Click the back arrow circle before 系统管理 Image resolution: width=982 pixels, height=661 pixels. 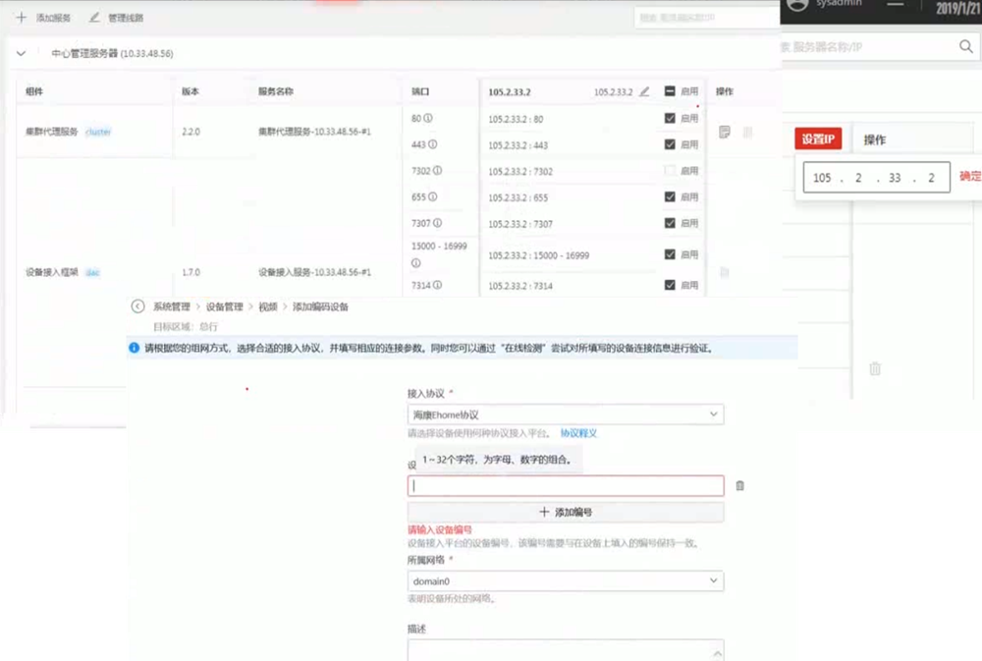[137, 306]
